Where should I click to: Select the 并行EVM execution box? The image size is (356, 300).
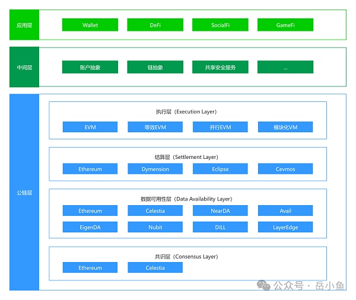tap(220, 127)
